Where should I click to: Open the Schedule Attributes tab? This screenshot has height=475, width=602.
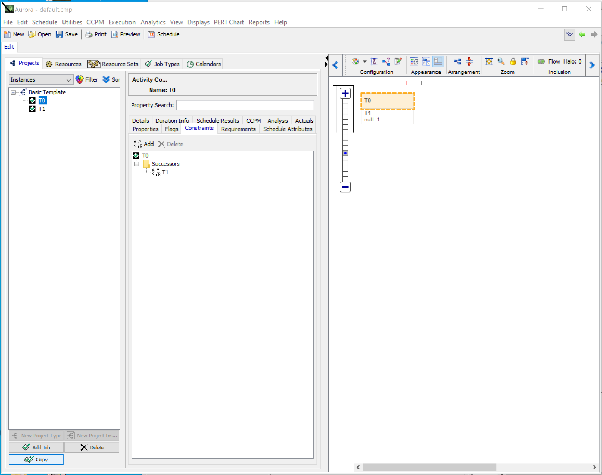(x=288, y=129)
